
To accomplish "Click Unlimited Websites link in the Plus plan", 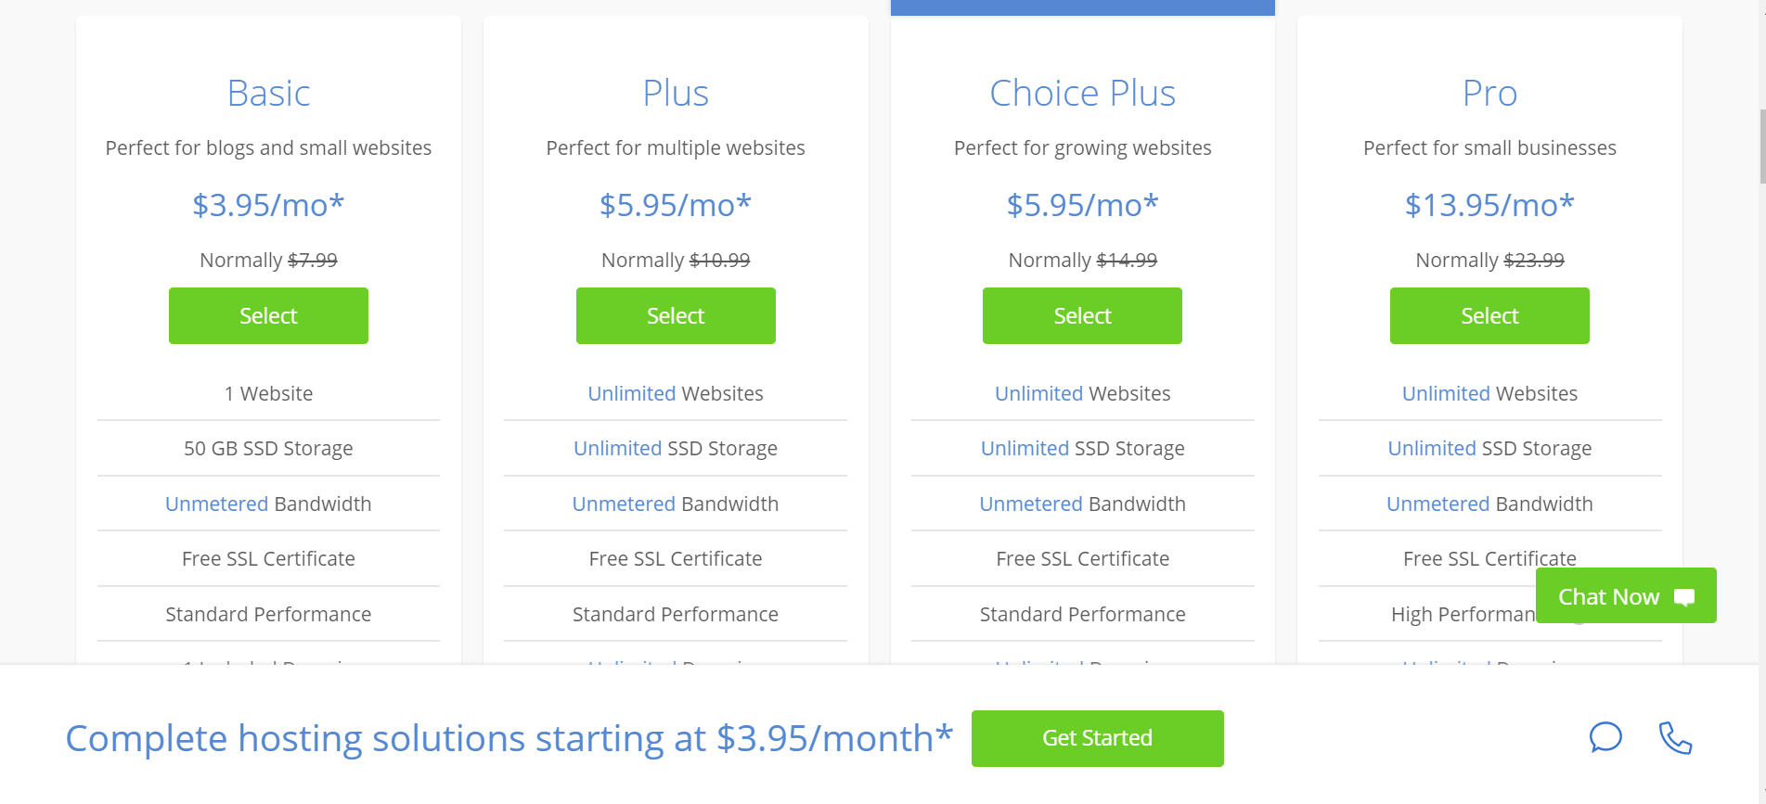I will [x=632, y=393].
